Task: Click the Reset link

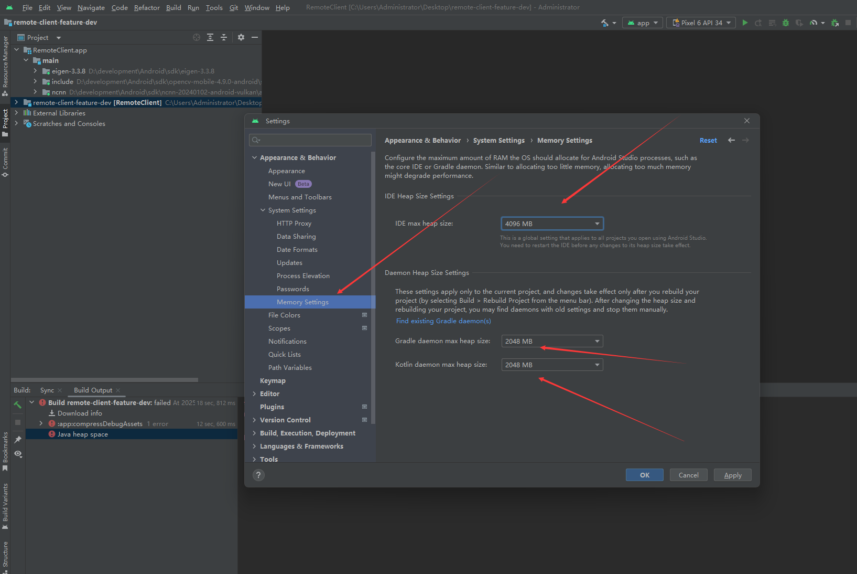Action: [708, 140]
